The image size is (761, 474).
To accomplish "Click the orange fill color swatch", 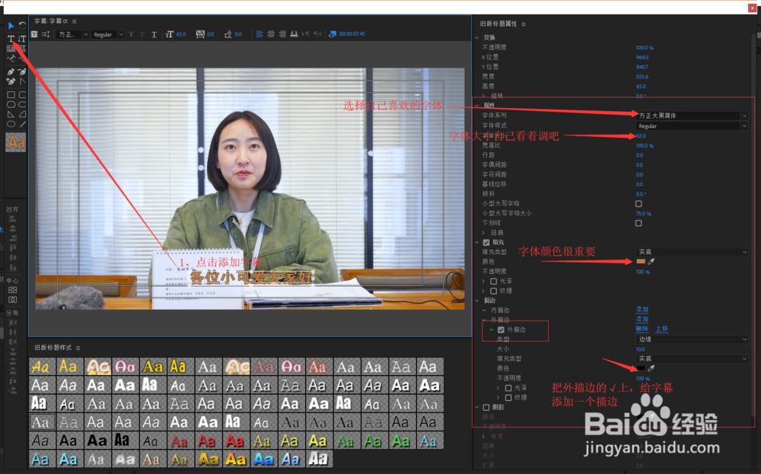I will (x=641, y=262).
